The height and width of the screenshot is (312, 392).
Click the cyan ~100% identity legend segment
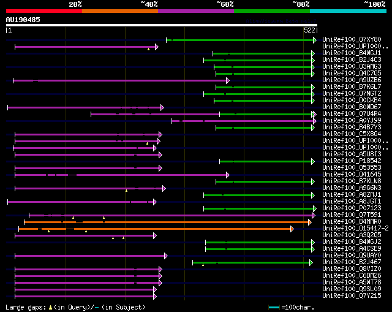349,11
